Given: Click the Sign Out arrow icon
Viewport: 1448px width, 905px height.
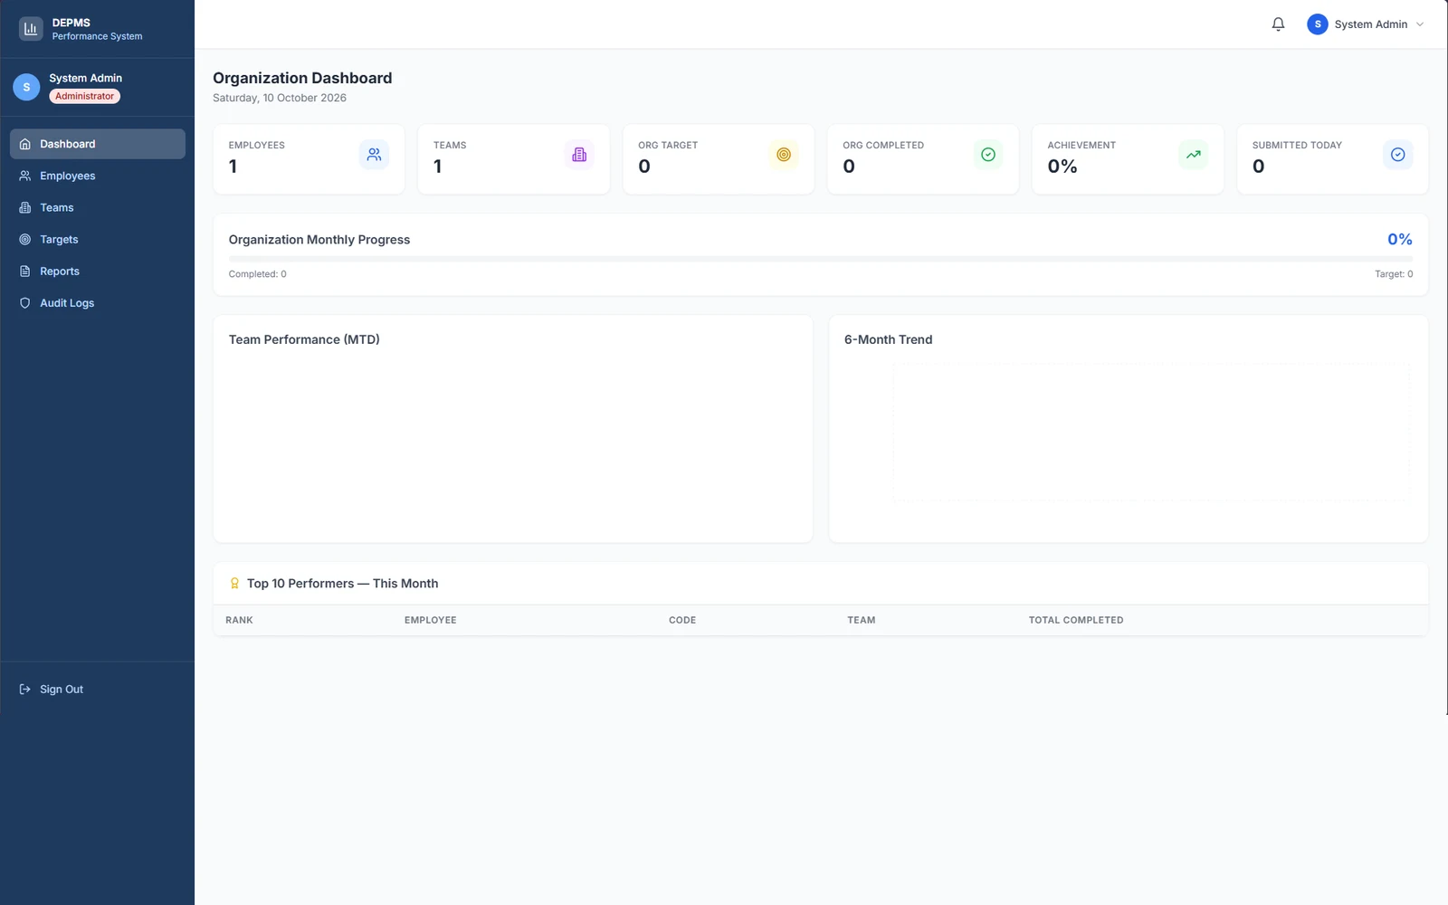Looking at the screenshot, I should click(x=25, y=690).
